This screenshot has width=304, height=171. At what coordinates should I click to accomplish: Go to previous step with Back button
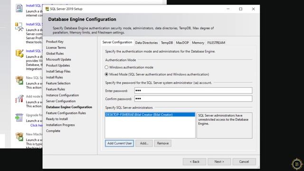click(x=194, y=161)
